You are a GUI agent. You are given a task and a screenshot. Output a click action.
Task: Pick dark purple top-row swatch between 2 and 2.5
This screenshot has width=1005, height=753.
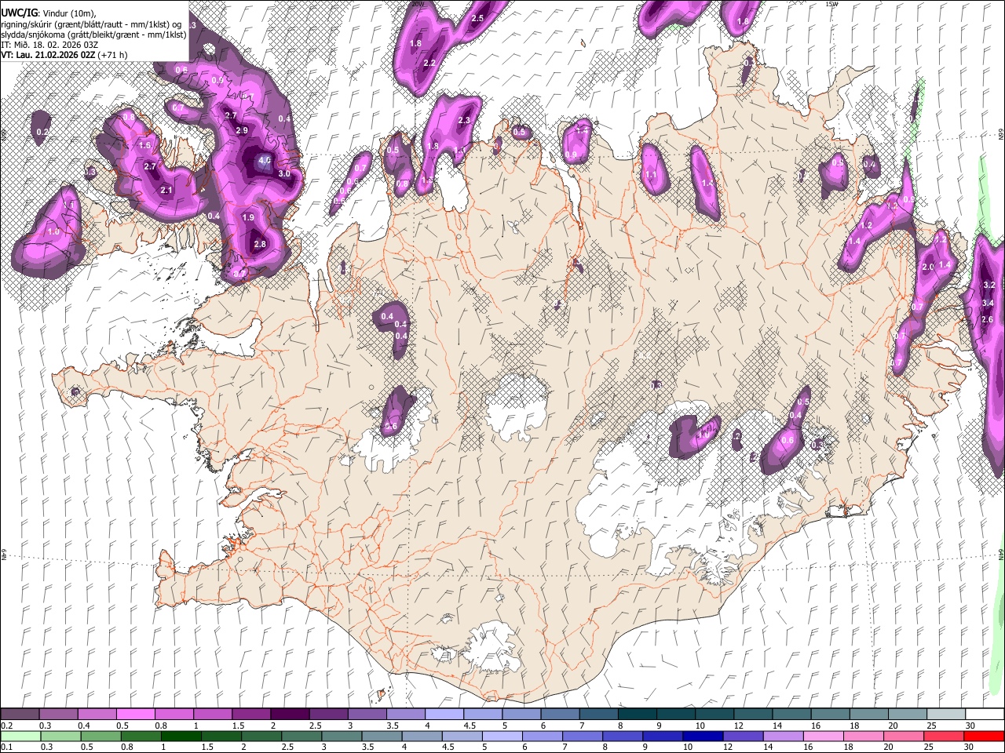[290, 715]
